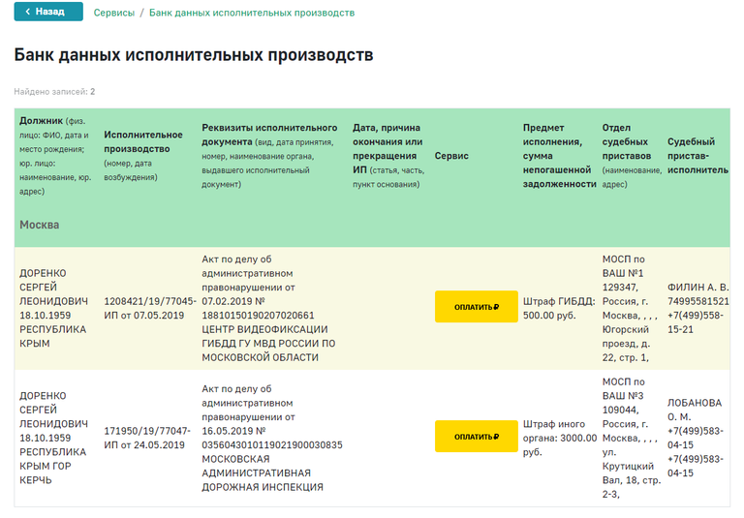This screenshot has width=744, height=518.
Task: Click the Исполнительное производство column header
Action: click(x=143, y=156)
